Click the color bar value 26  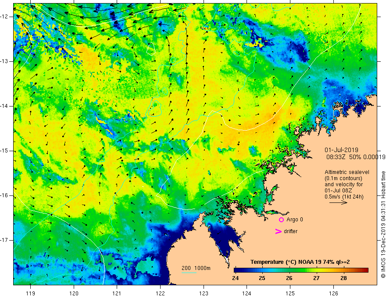[289, 278]
